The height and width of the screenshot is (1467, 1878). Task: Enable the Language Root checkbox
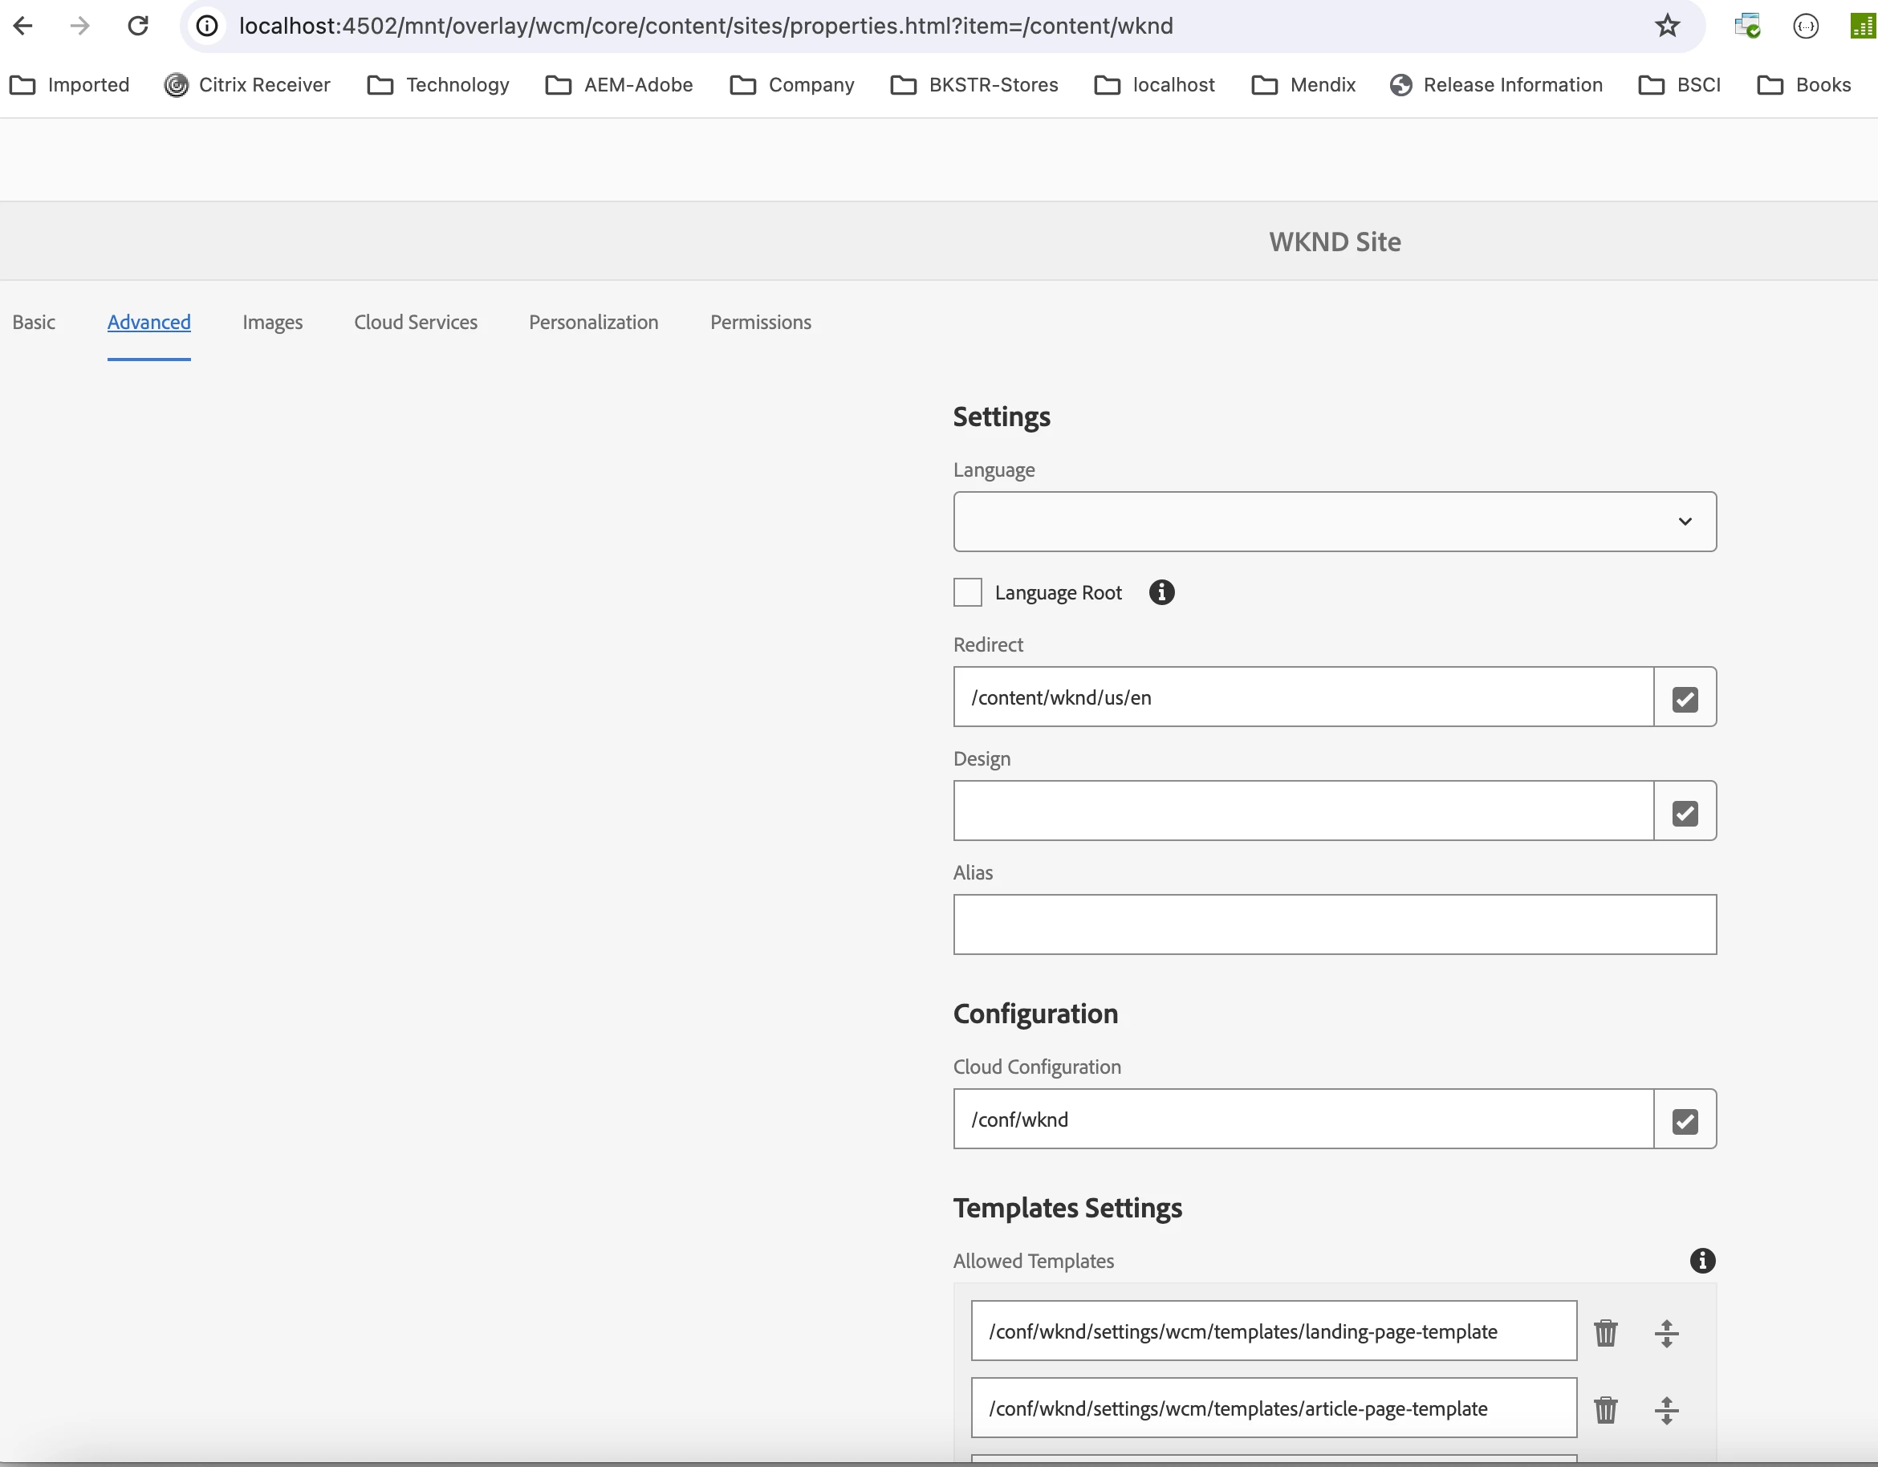point(967,592)
